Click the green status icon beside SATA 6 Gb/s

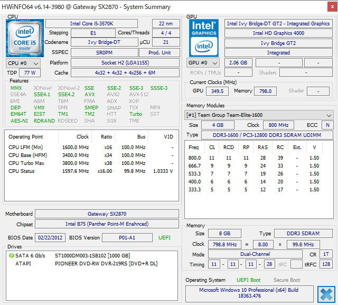pyautogui.click(x=12, y=256)
